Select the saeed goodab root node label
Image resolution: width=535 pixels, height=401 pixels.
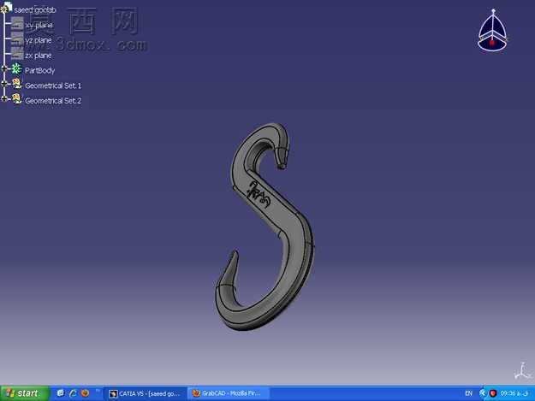[35, 10]
